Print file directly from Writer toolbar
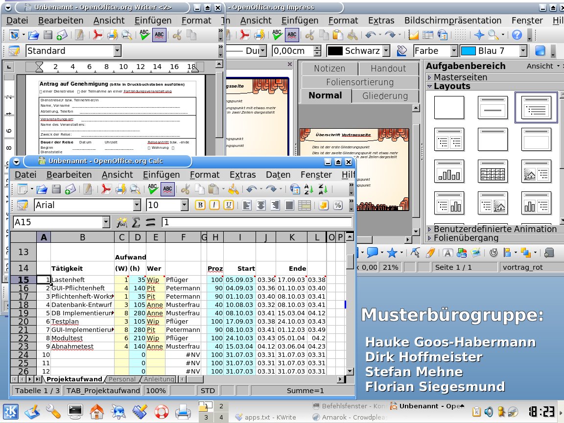This screenshot has height=423, width=564. pos(112,35)
